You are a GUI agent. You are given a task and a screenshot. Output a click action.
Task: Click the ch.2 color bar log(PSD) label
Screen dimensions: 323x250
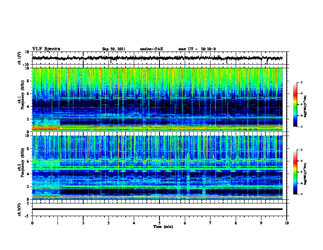coord(305,174)
